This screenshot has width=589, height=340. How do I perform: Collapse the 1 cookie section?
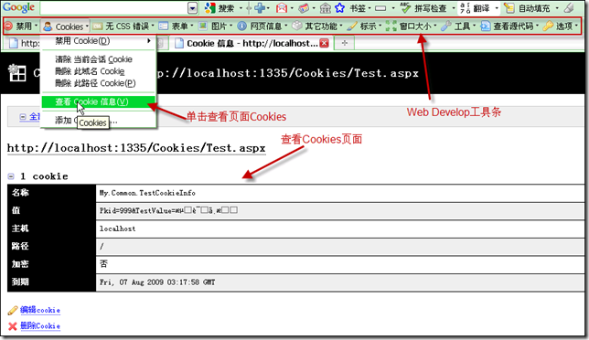[11, 176]
